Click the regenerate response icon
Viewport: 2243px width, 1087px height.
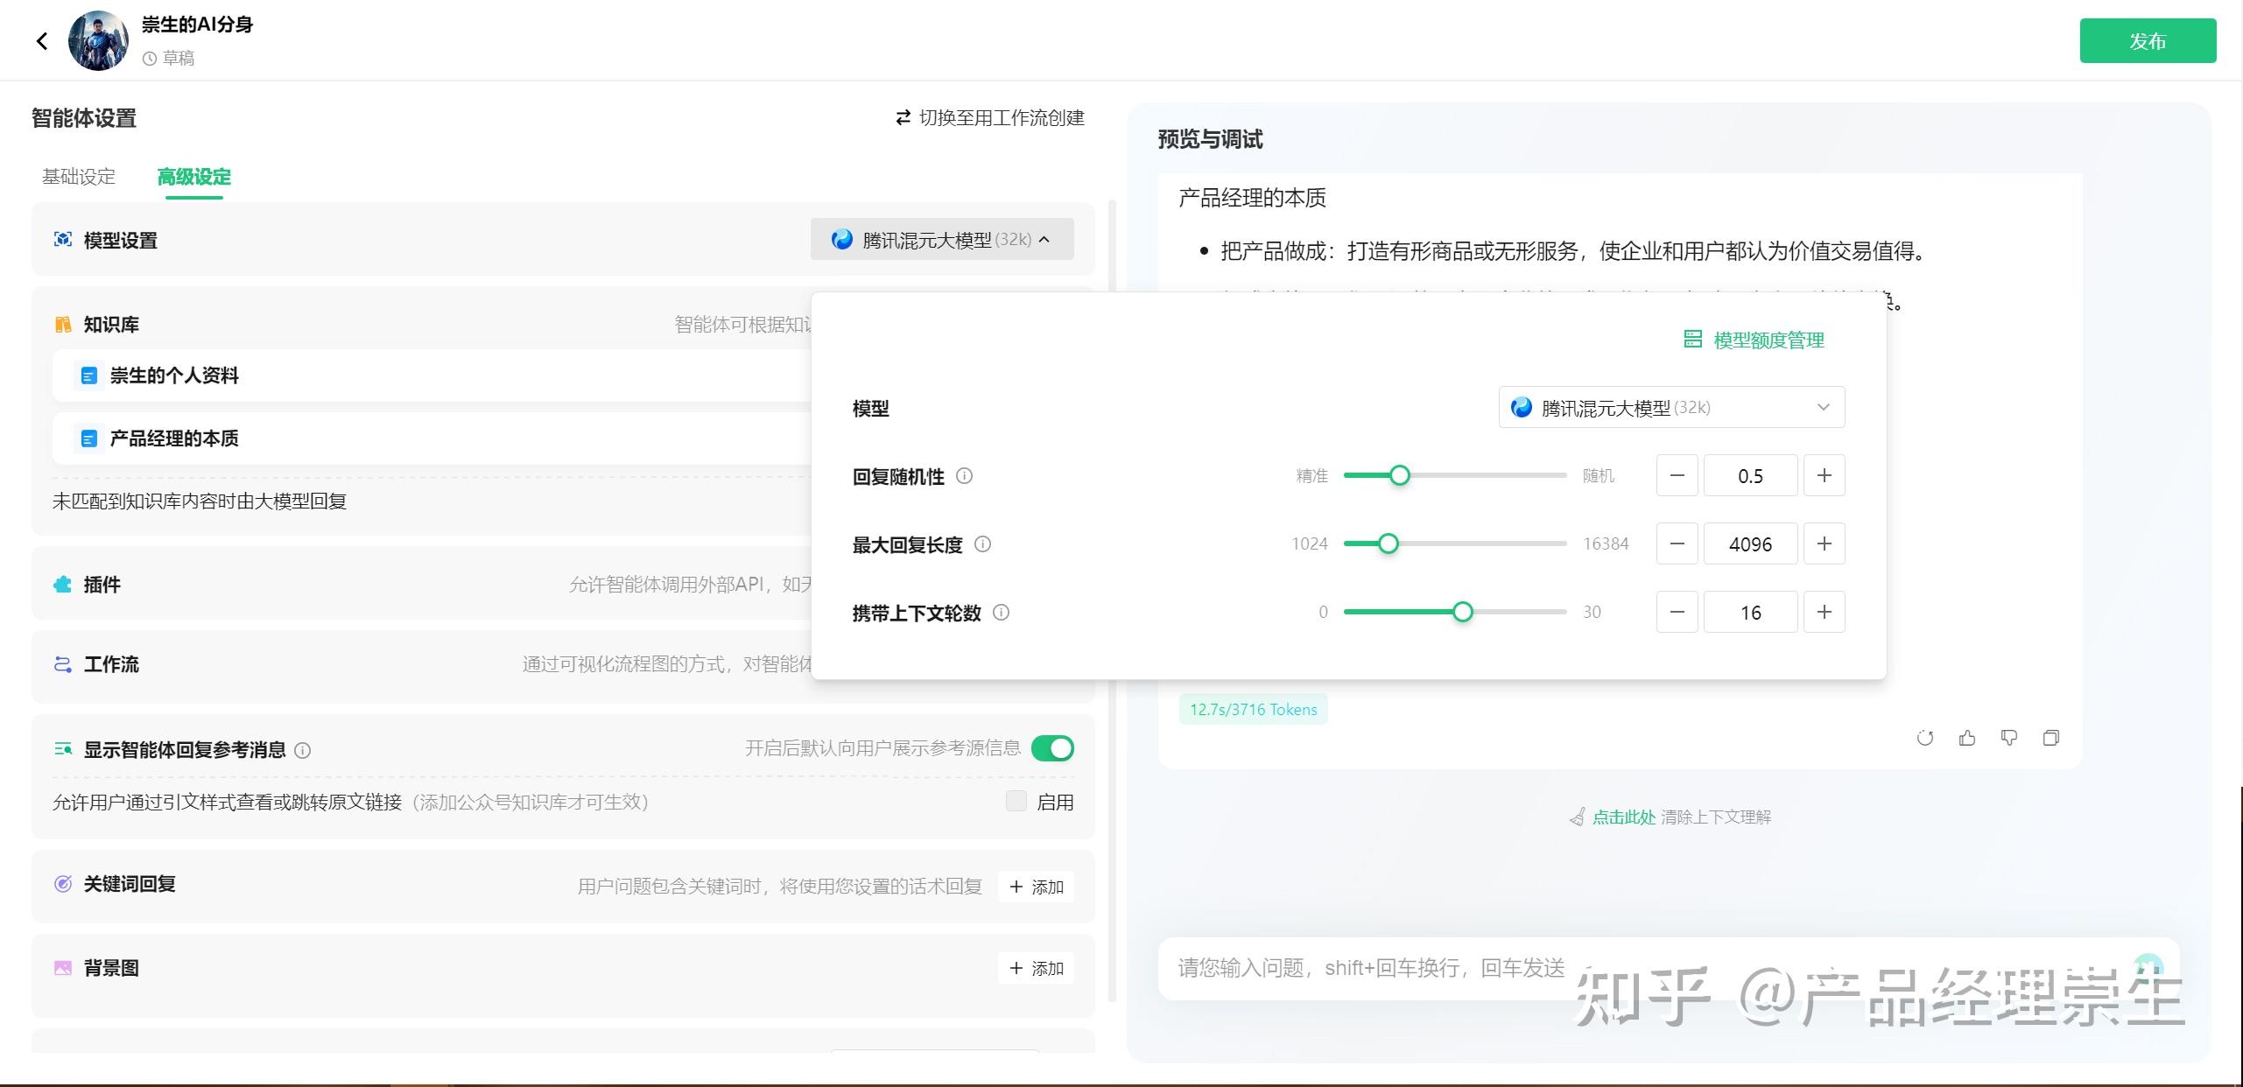1924,738
